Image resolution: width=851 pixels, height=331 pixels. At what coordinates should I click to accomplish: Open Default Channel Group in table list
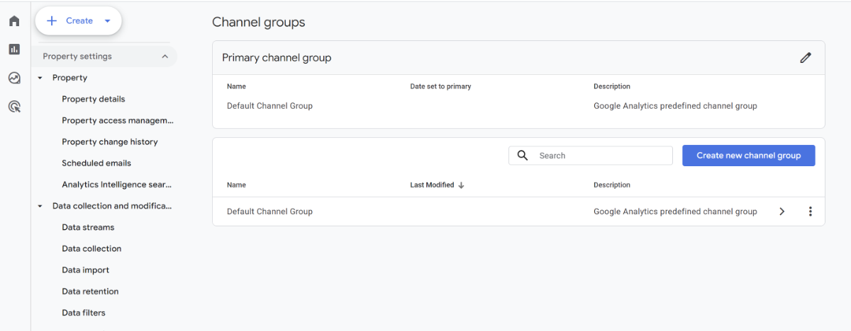click(x=269, y=211)
